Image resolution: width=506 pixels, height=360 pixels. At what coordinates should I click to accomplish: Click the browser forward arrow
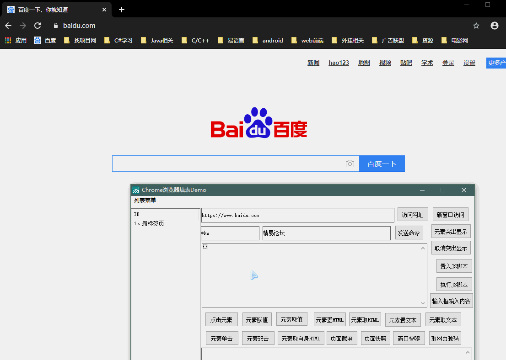tap(23, 26)
